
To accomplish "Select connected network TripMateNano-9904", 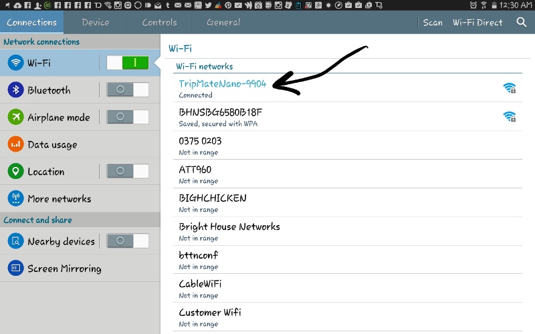I will (x=347, y=88).
